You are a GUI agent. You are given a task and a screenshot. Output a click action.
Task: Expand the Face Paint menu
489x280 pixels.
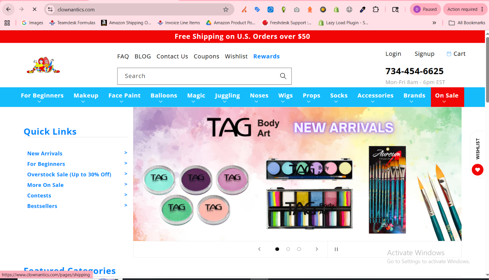tap(124, 97)
